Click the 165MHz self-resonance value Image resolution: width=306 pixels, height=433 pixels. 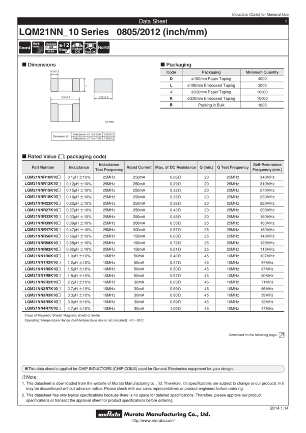[267, 223]
